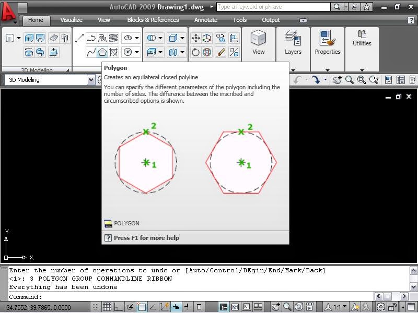
Task: Click the Command: line input area
Action: [x=191, y=296]
